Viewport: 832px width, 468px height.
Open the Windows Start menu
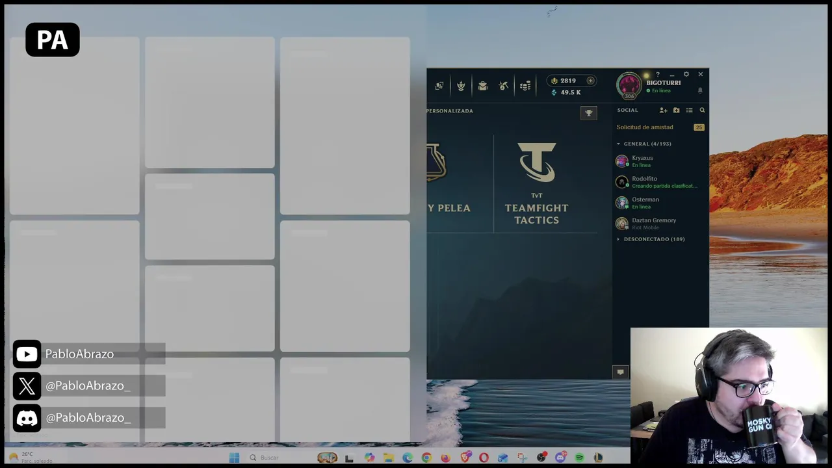point(234,458)
